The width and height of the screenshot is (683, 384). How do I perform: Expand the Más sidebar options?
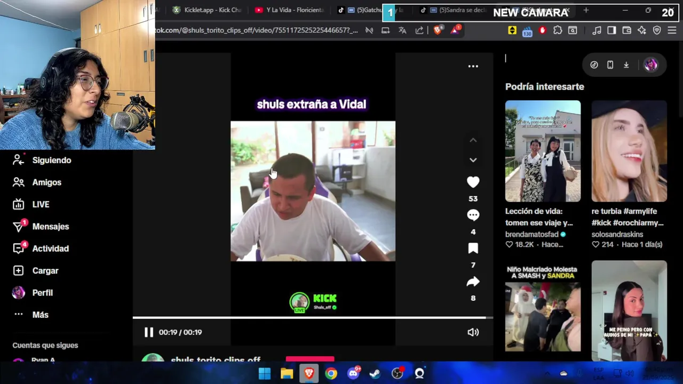[x=31, y=315]
